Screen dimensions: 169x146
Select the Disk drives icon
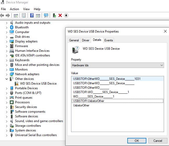point(12,37)
